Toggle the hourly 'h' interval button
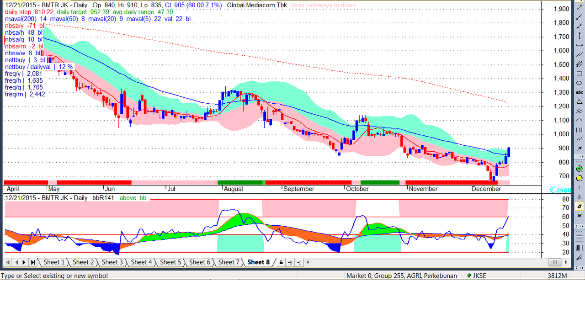585x329 pixels. [579, 197]
